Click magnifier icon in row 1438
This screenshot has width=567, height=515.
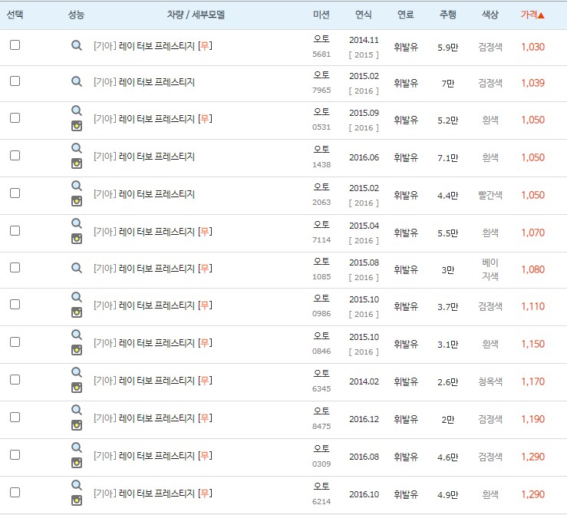click(76, 148)
